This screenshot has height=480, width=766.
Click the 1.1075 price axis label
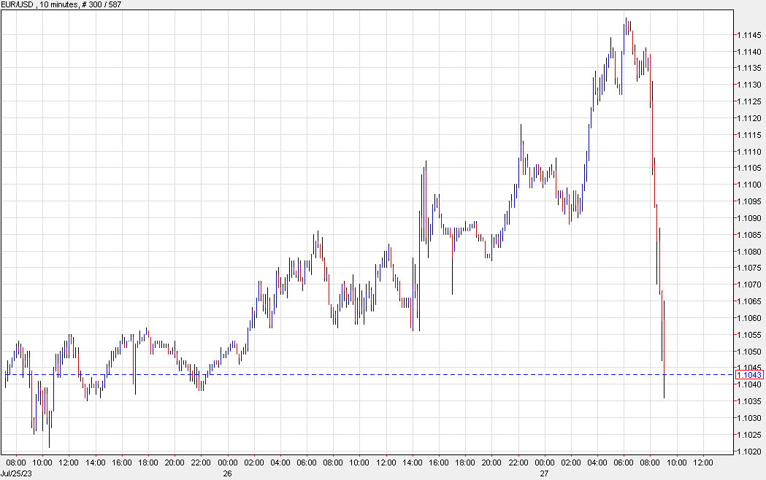749,268
